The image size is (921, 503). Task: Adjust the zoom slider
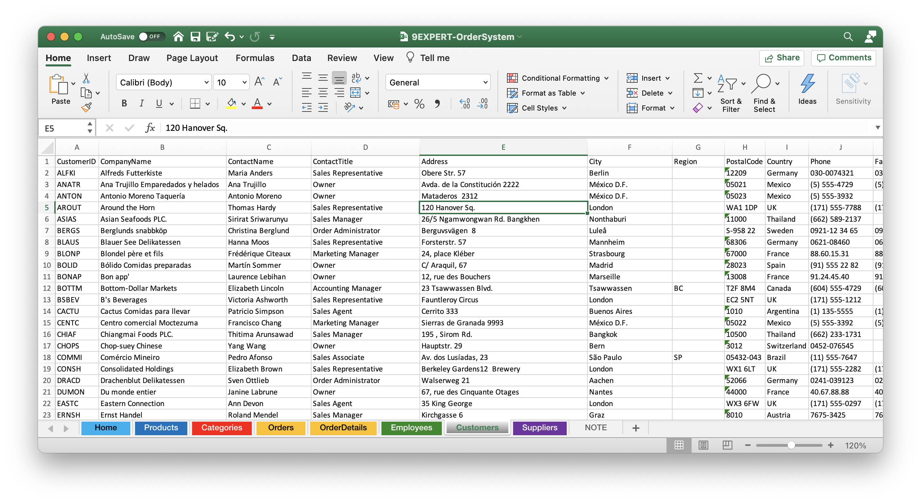(791, 445)
